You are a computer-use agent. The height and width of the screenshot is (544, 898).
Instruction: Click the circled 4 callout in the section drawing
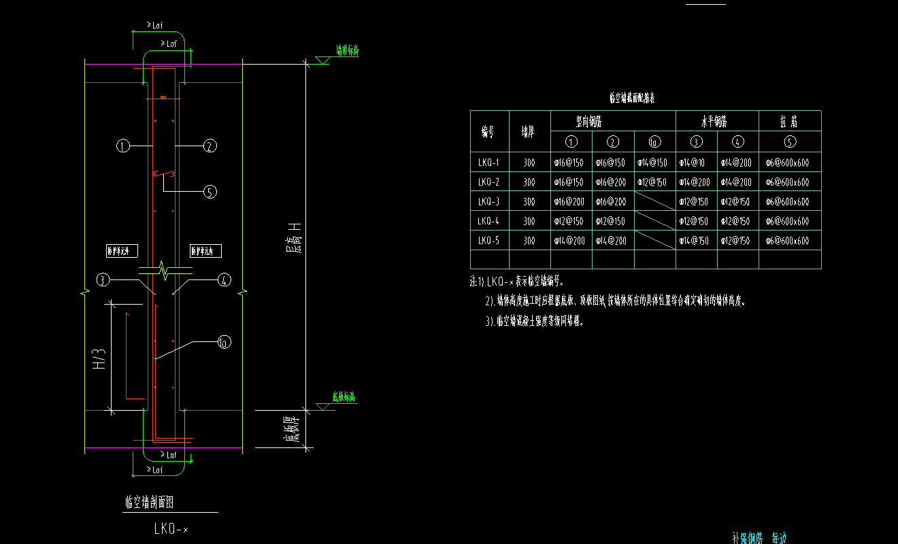224,279
